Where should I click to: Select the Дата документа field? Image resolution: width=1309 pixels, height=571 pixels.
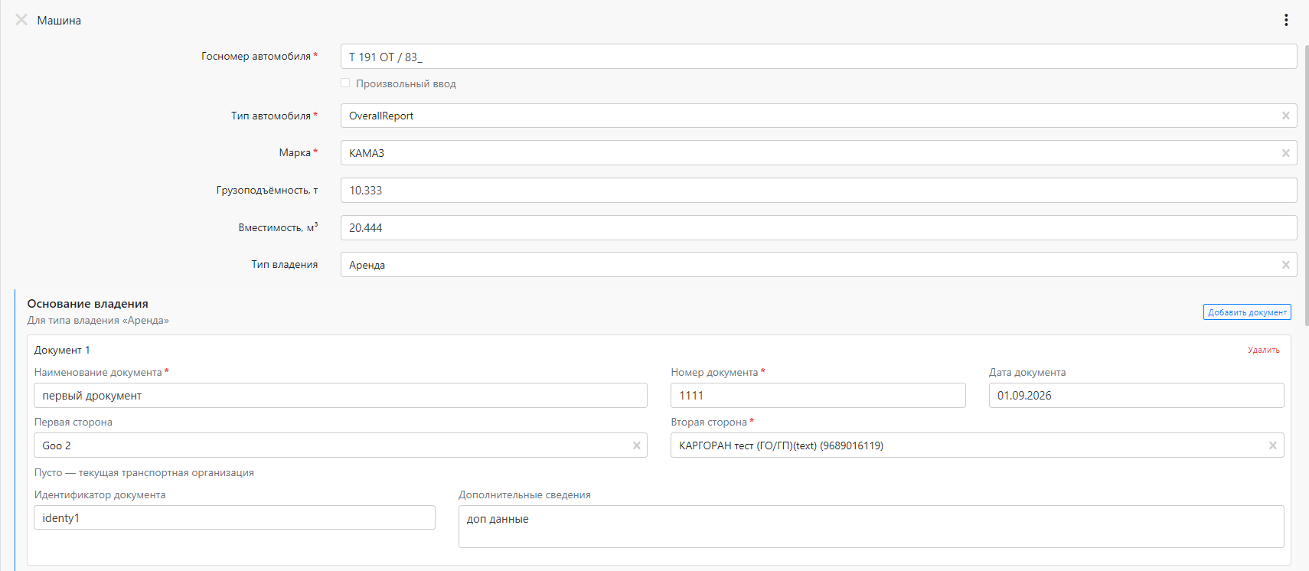click(x=1137, y=396)
